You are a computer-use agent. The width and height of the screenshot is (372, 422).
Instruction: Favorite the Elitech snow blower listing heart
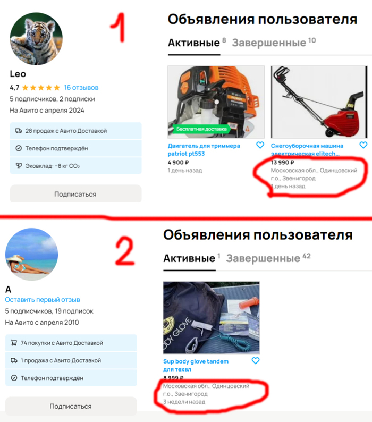[363, 145]
